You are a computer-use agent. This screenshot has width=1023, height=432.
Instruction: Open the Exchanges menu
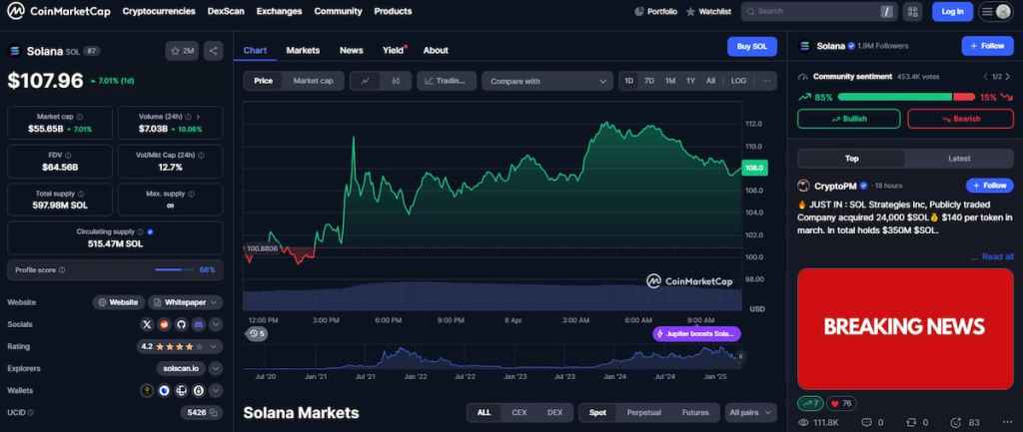[280, 11]
